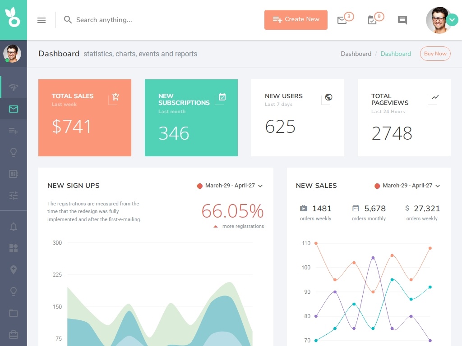Select the mail item in left sidebar

click(14, 109)
